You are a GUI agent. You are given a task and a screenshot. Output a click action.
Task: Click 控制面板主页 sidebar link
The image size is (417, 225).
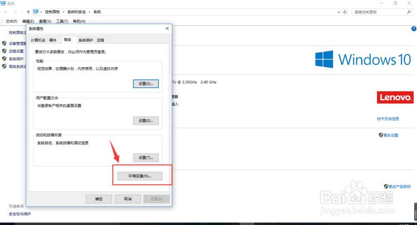click(17, 33)
